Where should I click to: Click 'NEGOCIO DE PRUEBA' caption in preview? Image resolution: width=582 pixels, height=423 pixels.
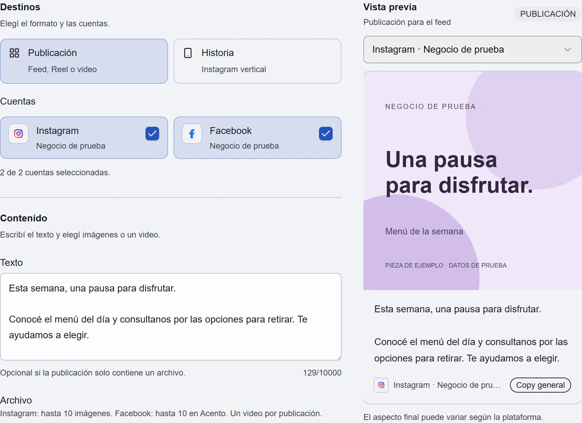click(430, 107)
